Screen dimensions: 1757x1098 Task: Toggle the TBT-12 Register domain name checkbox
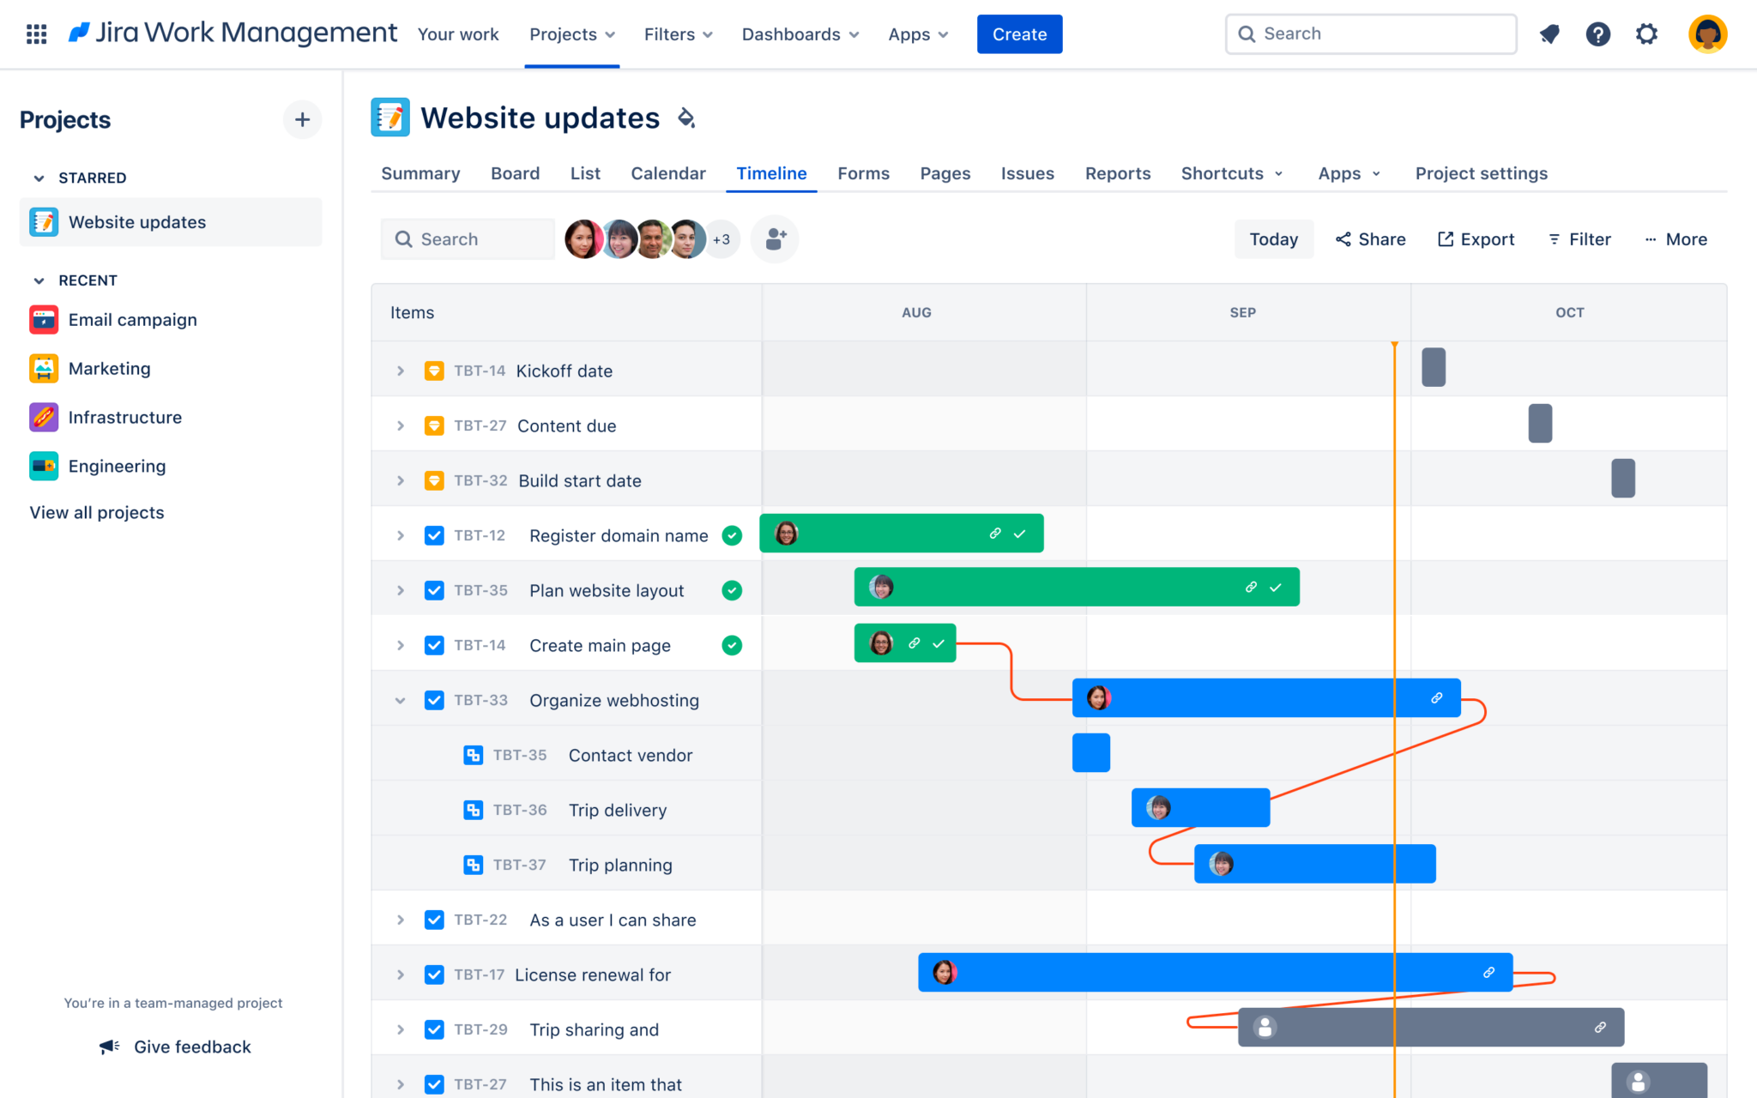tap(434, 534)
